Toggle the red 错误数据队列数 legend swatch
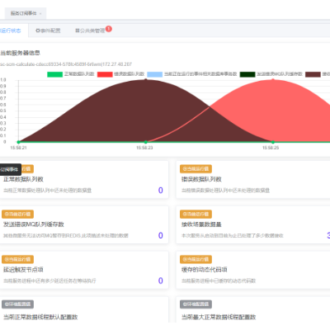330x330 pixels. [105, 74]
